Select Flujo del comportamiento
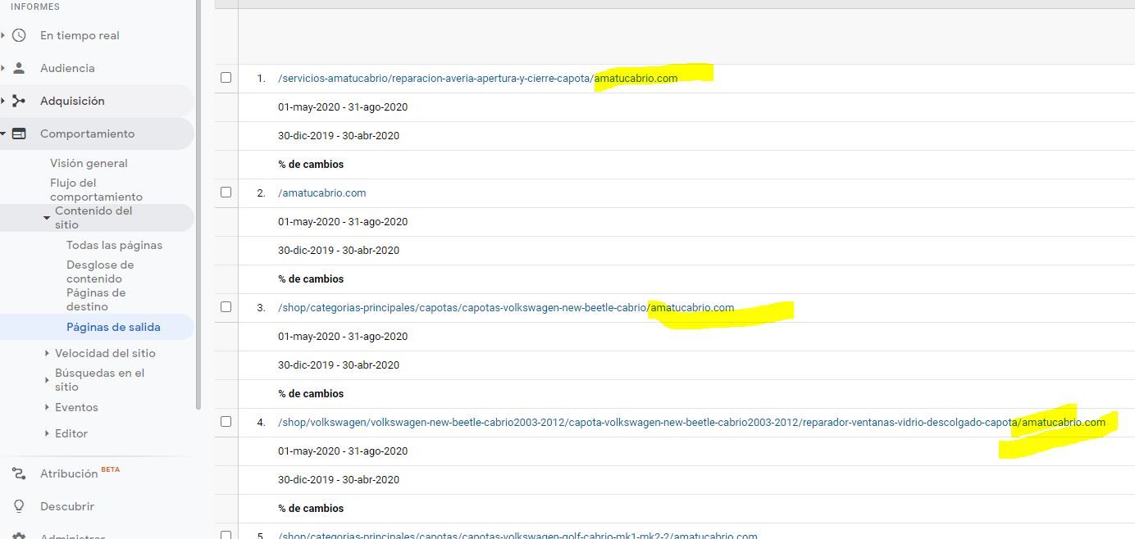This screenshot has width=1135, height=539. (96, 190)
